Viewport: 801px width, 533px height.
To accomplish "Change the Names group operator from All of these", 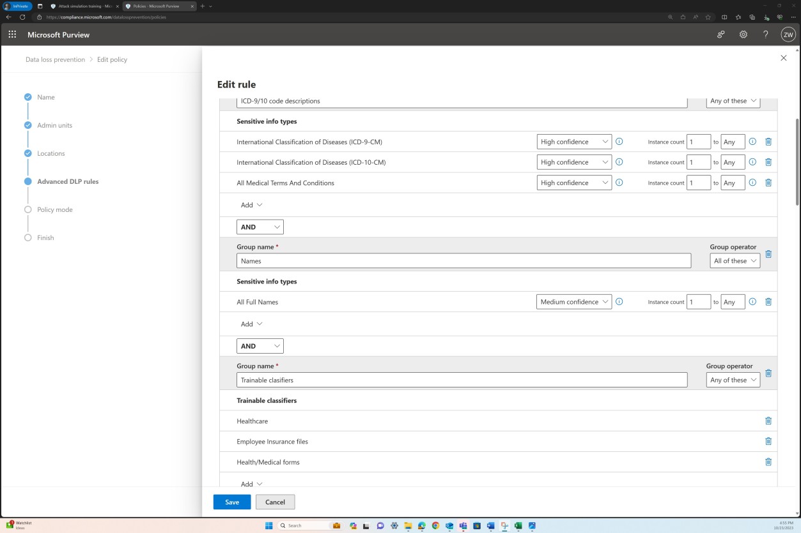I will pyautogui.click(x=734, y=260).
